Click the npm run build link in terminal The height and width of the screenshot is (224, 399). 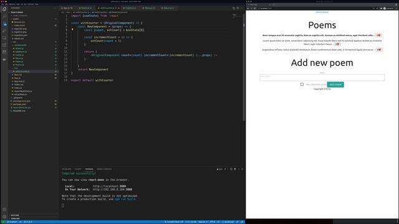pyautogui.click(x=125, y=199)
